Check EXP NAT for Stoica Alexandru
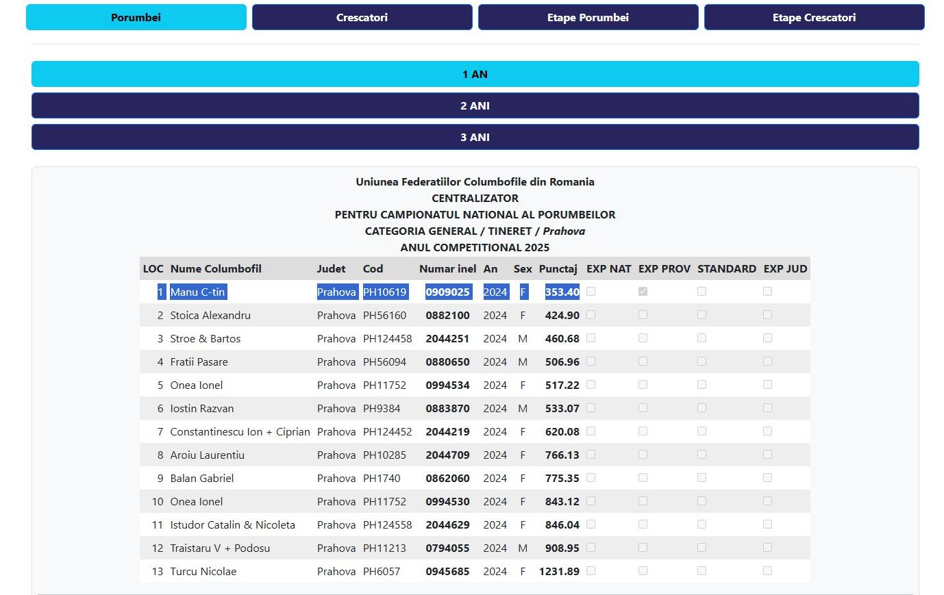 point(591,315)
